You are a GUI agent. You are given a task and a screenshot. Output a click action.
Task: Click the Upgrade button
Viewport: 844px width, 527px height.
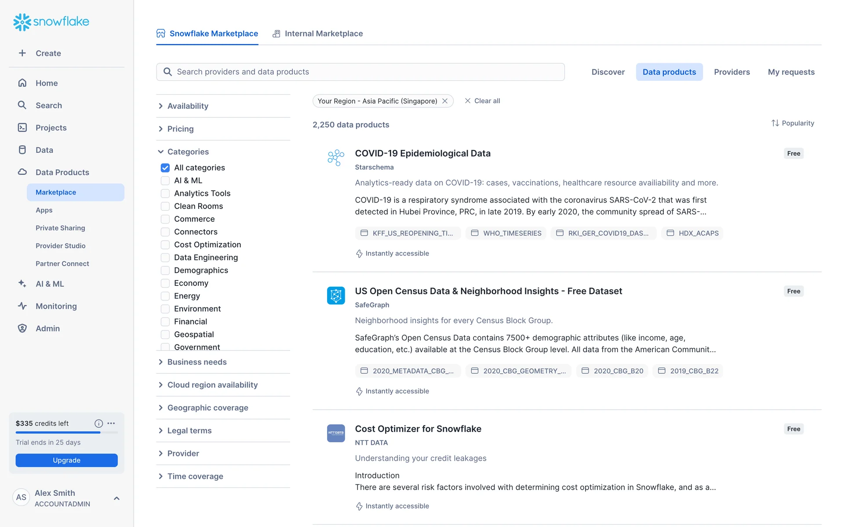pyautogui.click(x=66, y=460)
